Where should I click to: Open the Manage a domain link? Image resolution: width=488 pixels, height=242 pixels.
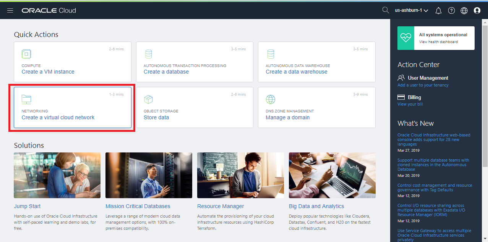coord(288,117)
